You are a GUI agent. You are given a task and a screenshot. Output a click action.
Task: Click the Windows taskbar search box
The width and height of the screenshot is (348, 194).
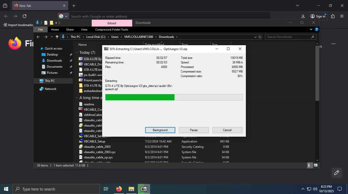click(56, 189)
